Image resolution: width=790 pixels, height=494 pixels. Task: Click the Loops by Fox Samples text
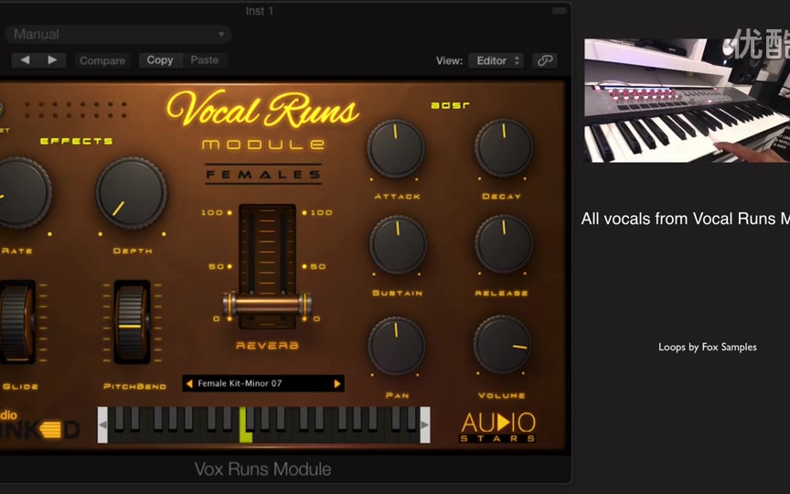708,347
